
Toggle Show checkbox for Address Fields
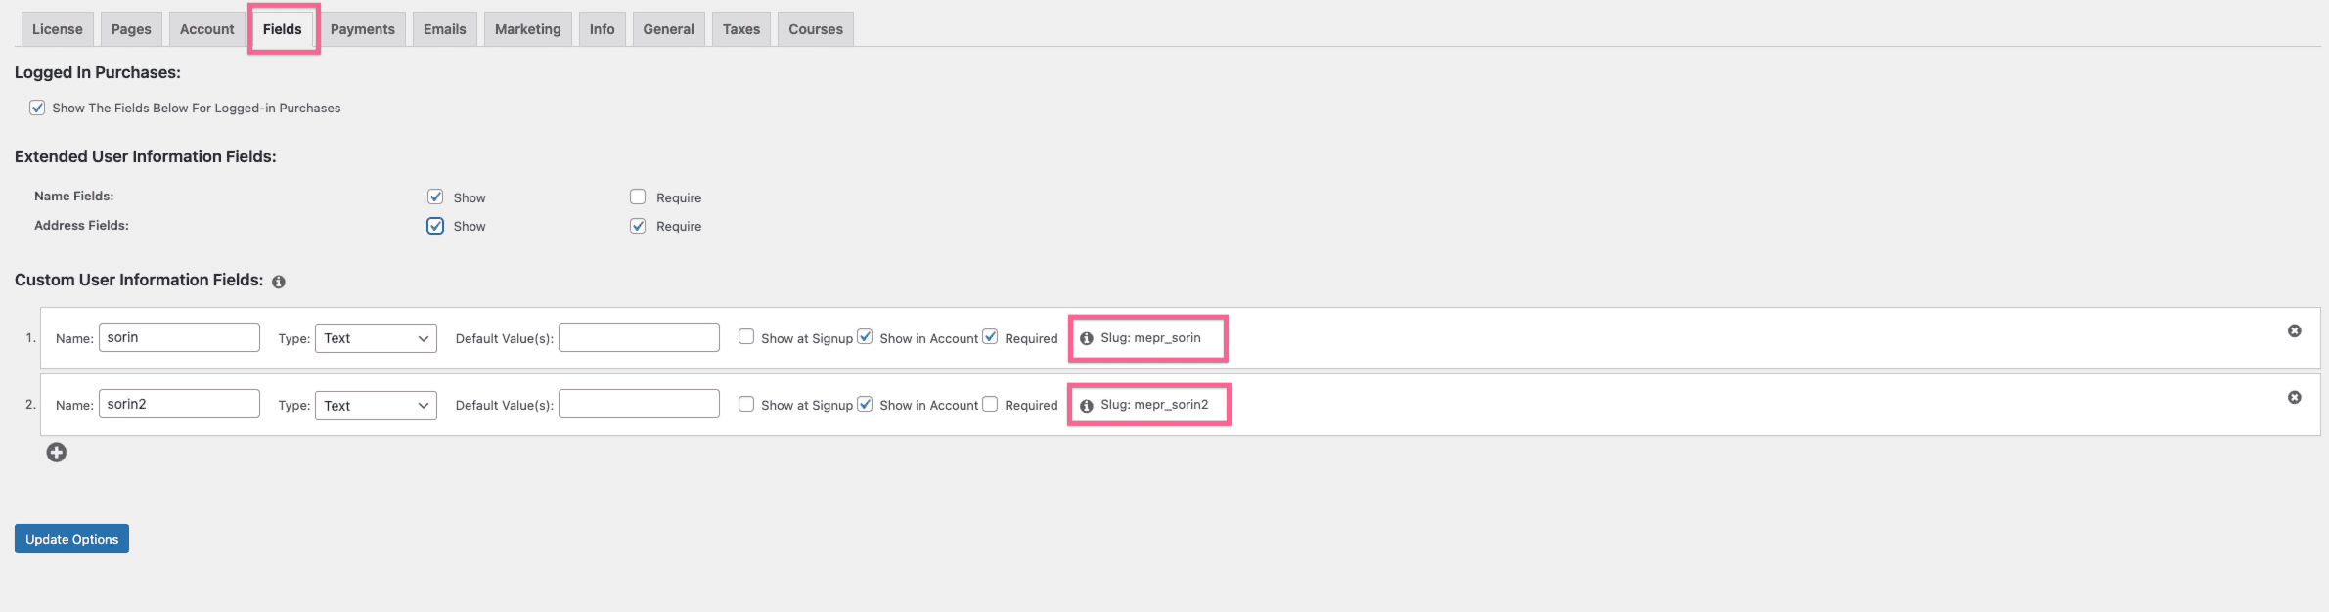coord(435,226)
